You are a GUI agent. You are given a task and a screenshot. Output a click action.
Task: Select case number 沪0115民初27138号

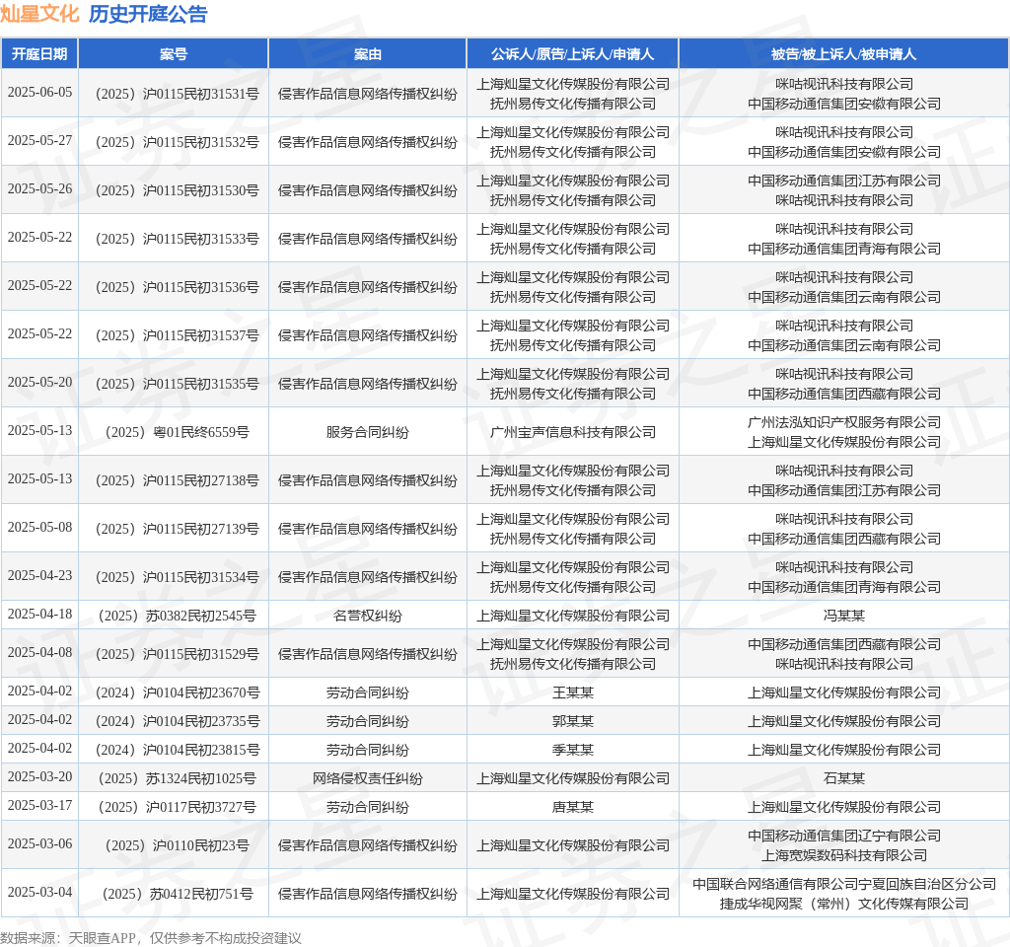(178, 480)
